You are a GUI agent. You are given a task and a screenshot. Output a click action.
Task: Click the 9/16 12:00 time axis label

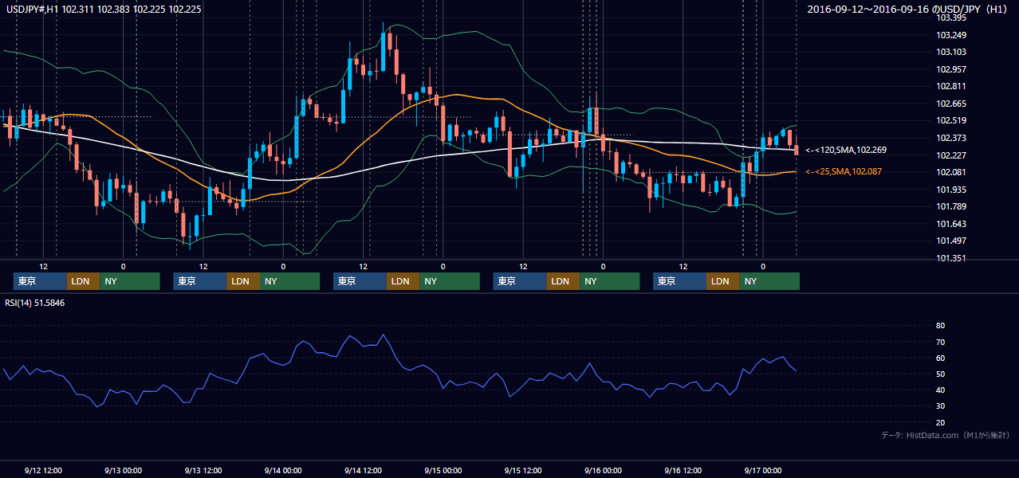coord(683,471)
